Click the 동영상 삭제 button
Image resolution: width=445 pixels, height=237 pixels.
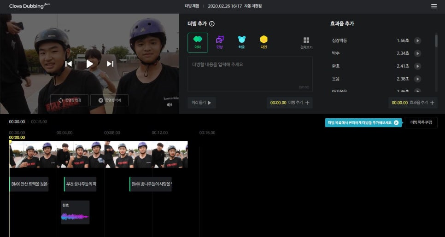[x=109, y=100]
